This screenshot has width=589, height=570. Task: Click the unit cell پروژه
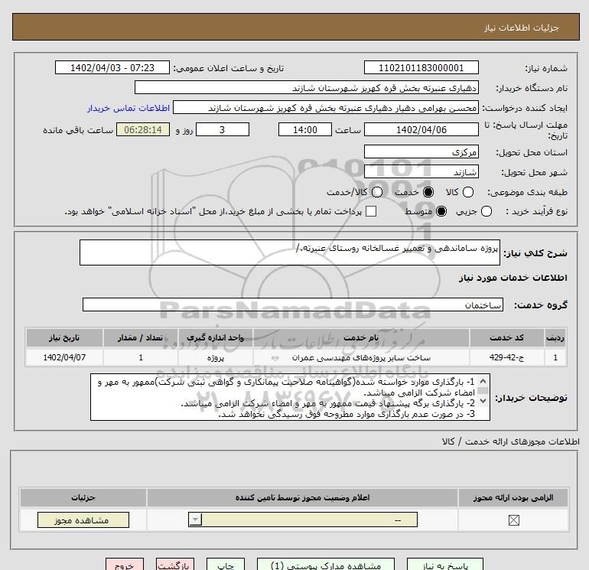(x=216, y=357)
